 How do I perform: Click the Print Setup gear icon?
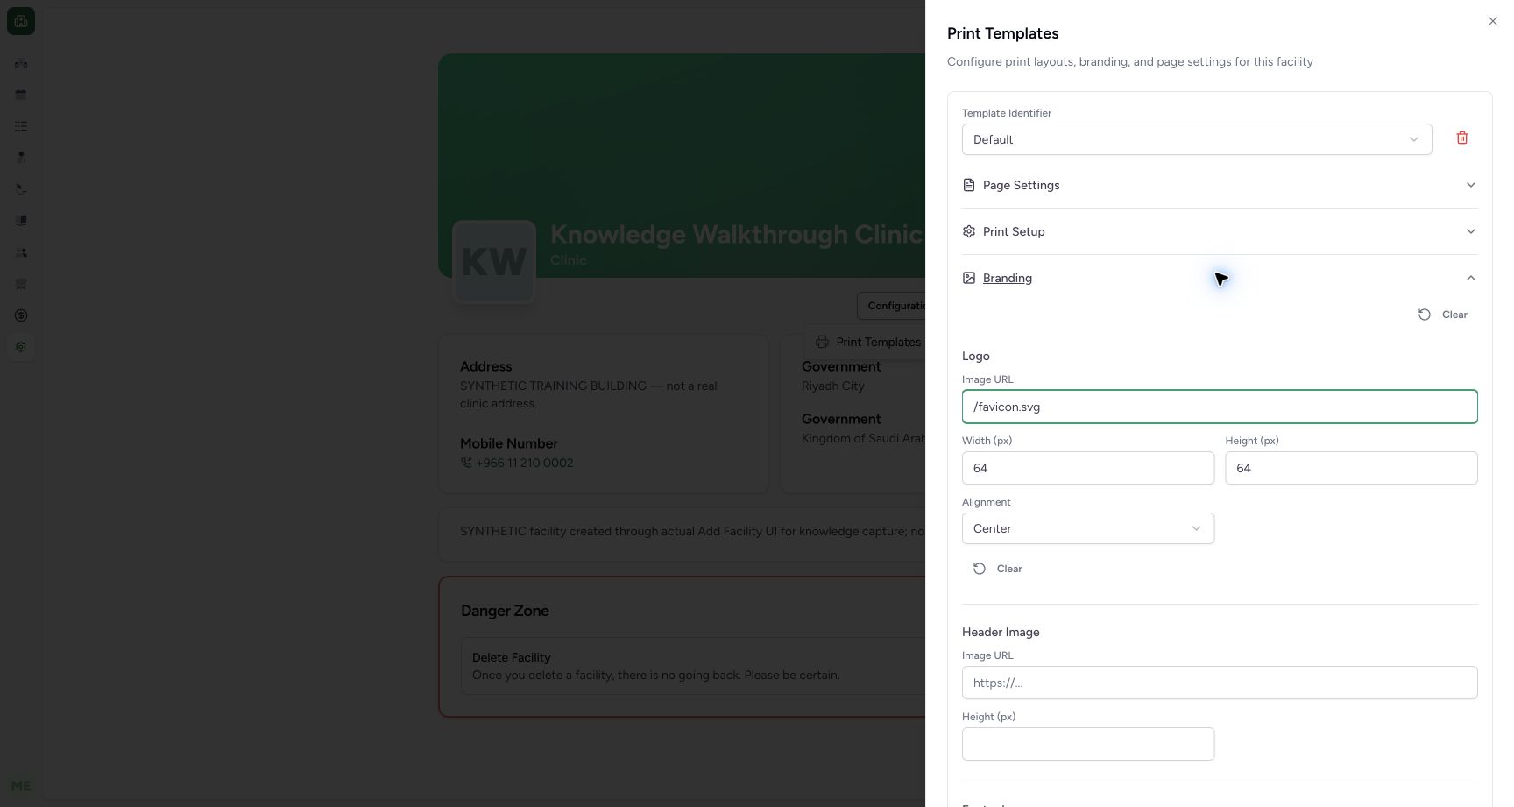click(969, 231)
